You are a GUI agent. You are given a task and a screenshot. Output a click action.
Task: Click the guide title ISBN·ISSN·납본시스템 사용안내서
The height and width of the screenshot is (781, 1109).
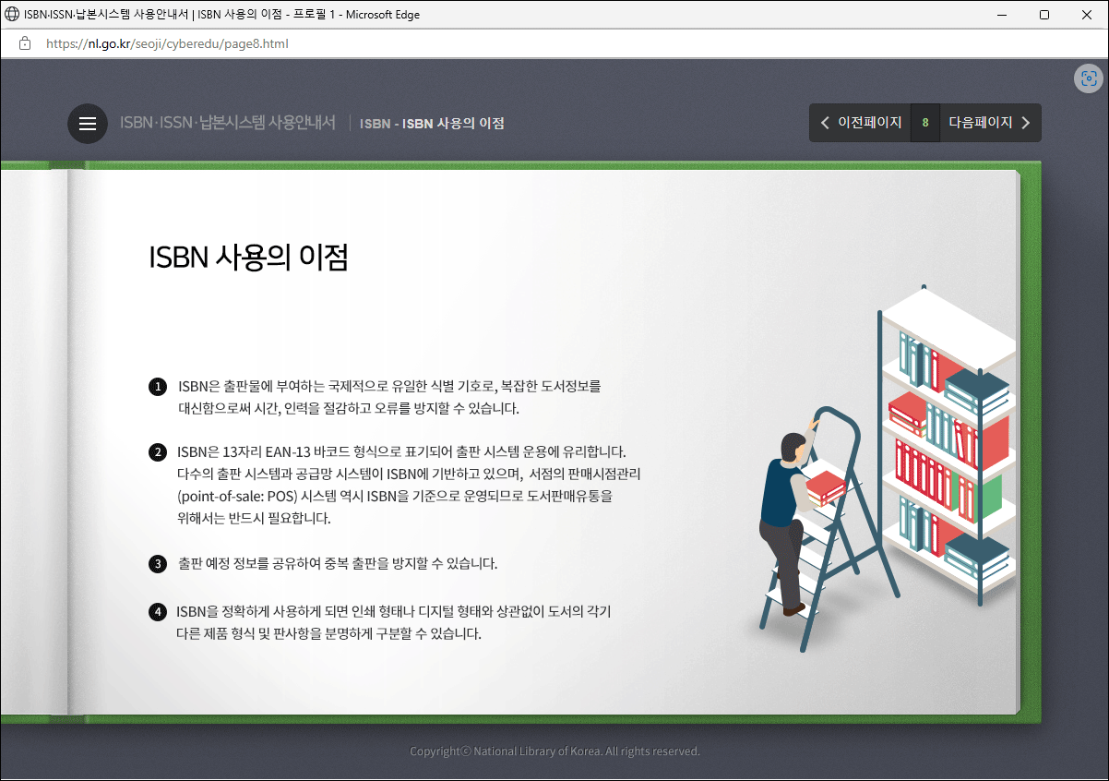pyautogui.click(x=228, y=123)
